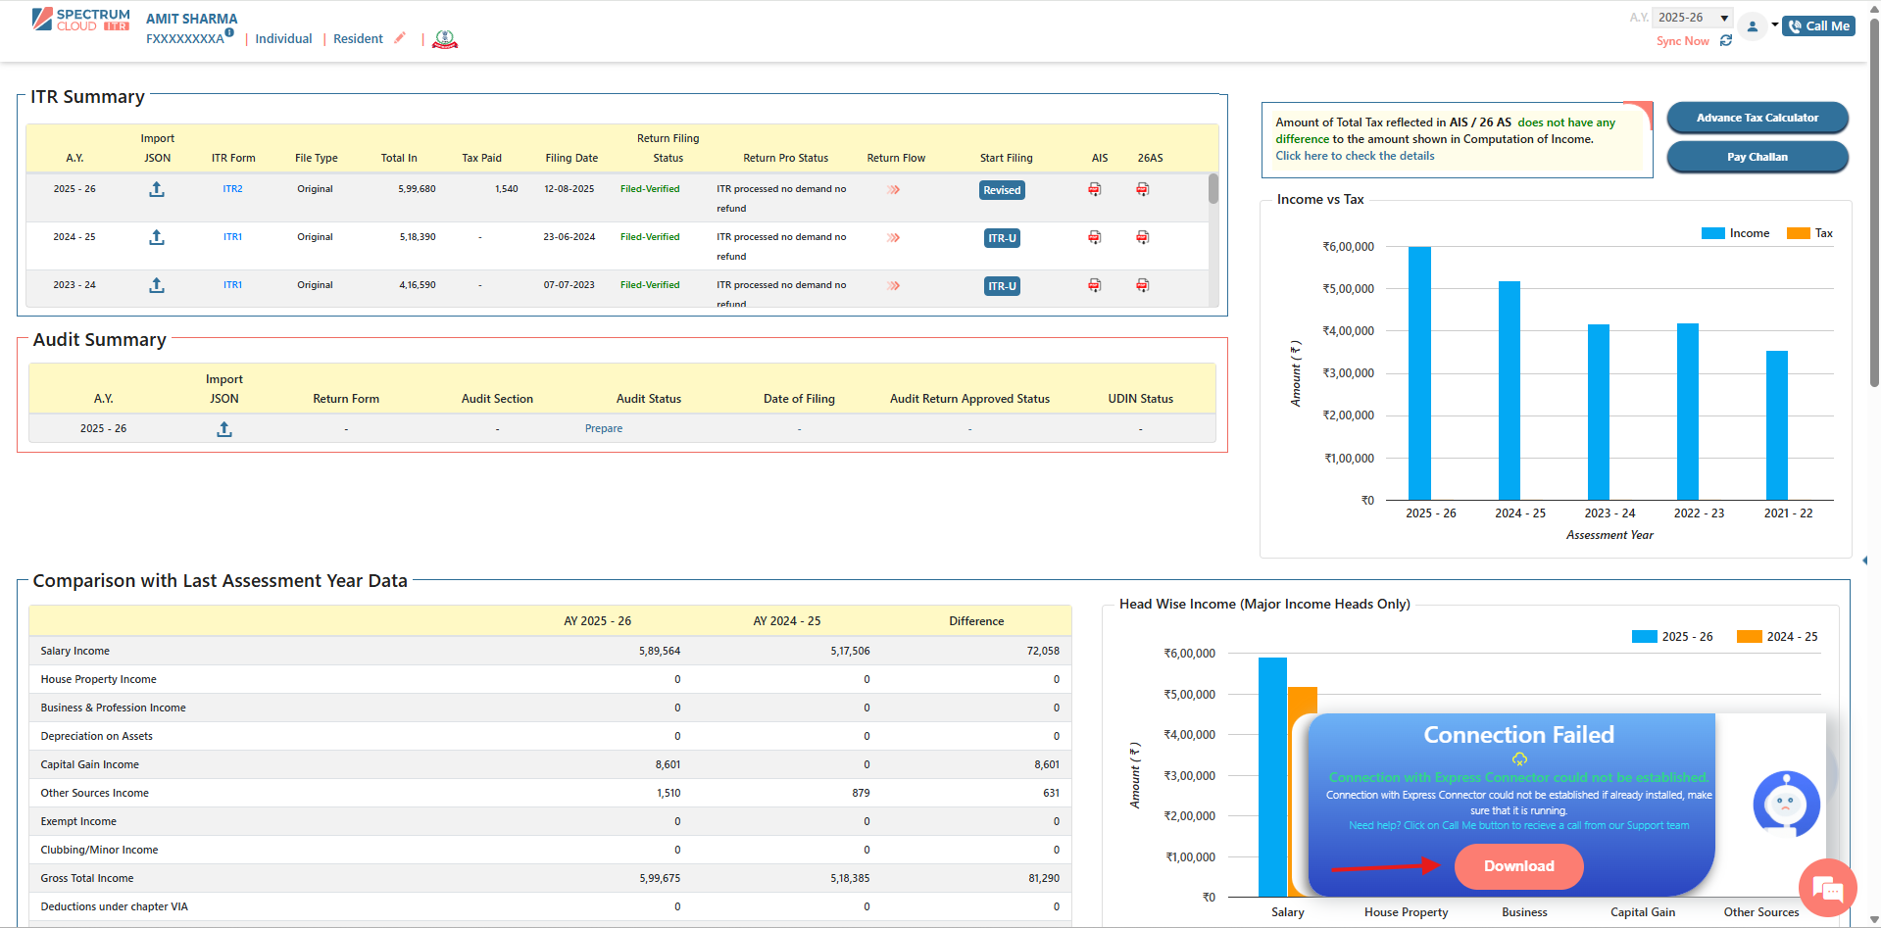The height and width of the screenshot is (928, 1881).
Task: Open 26AS PDF icon for 2024-25 row
Action: point(1143,237)
